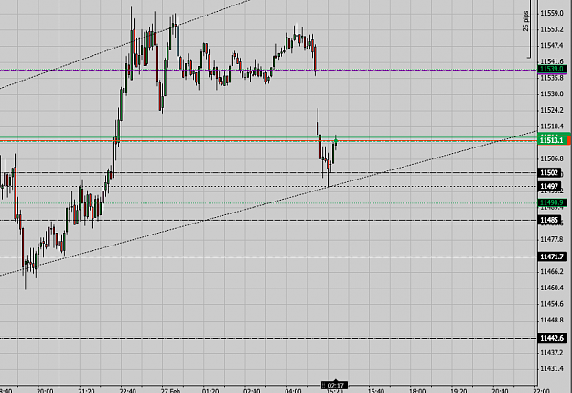Click the 16:40 time axis label
Viewport: 572px width, 393px height.
point(376,390)
